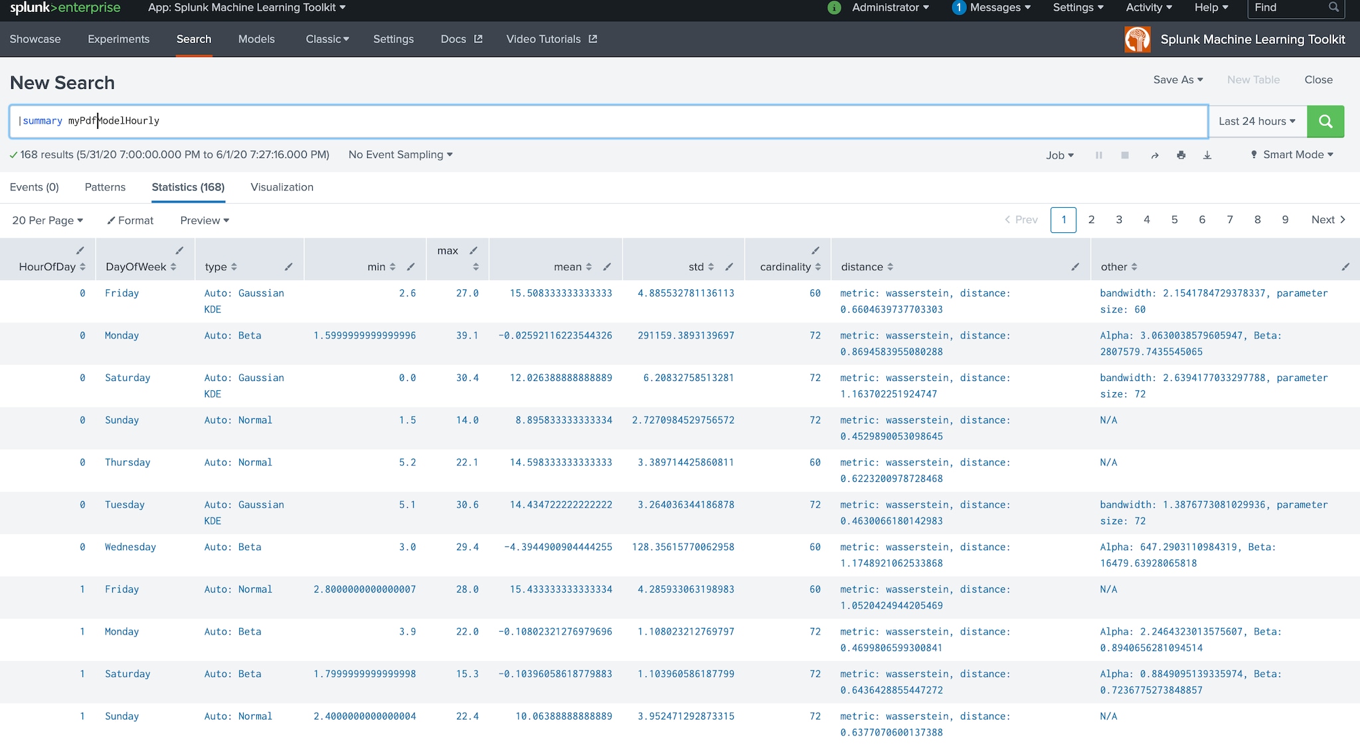Sort by the DayOfWeek column header
Viewport: 1360px width, 744px height.
point(136,267)
